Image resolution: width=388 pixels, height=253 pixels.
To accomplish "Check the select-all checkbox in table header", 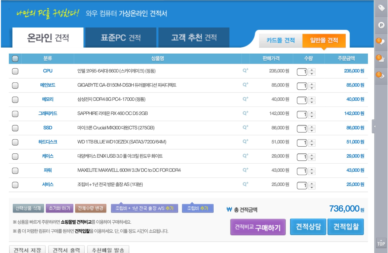I will [15, 58].
